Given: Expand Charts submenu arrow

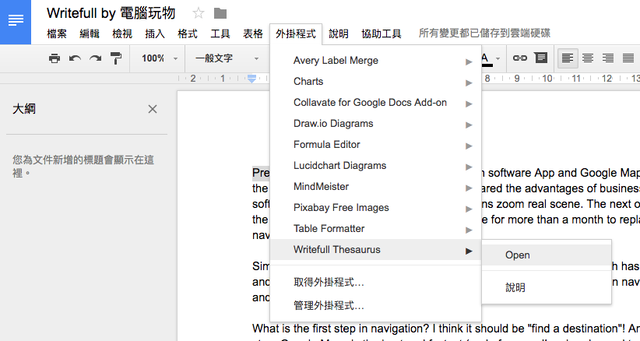Looking at the screenshot, I should coord(469,83).
